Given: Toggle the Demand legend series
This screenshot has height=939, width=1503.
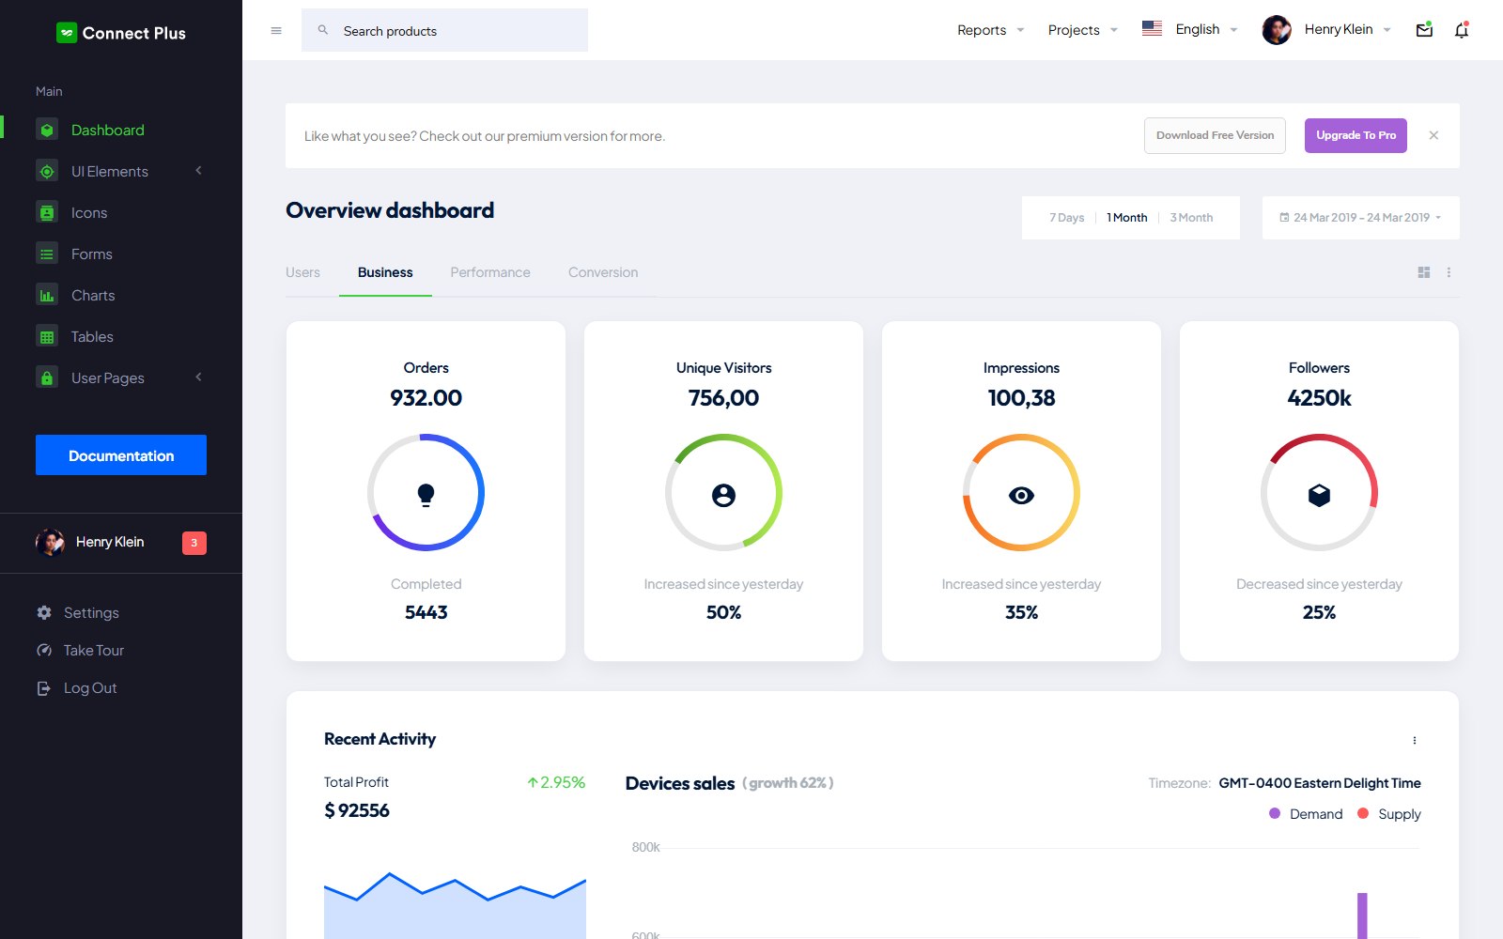Looking at the screenshot, I should [1306, 814].
